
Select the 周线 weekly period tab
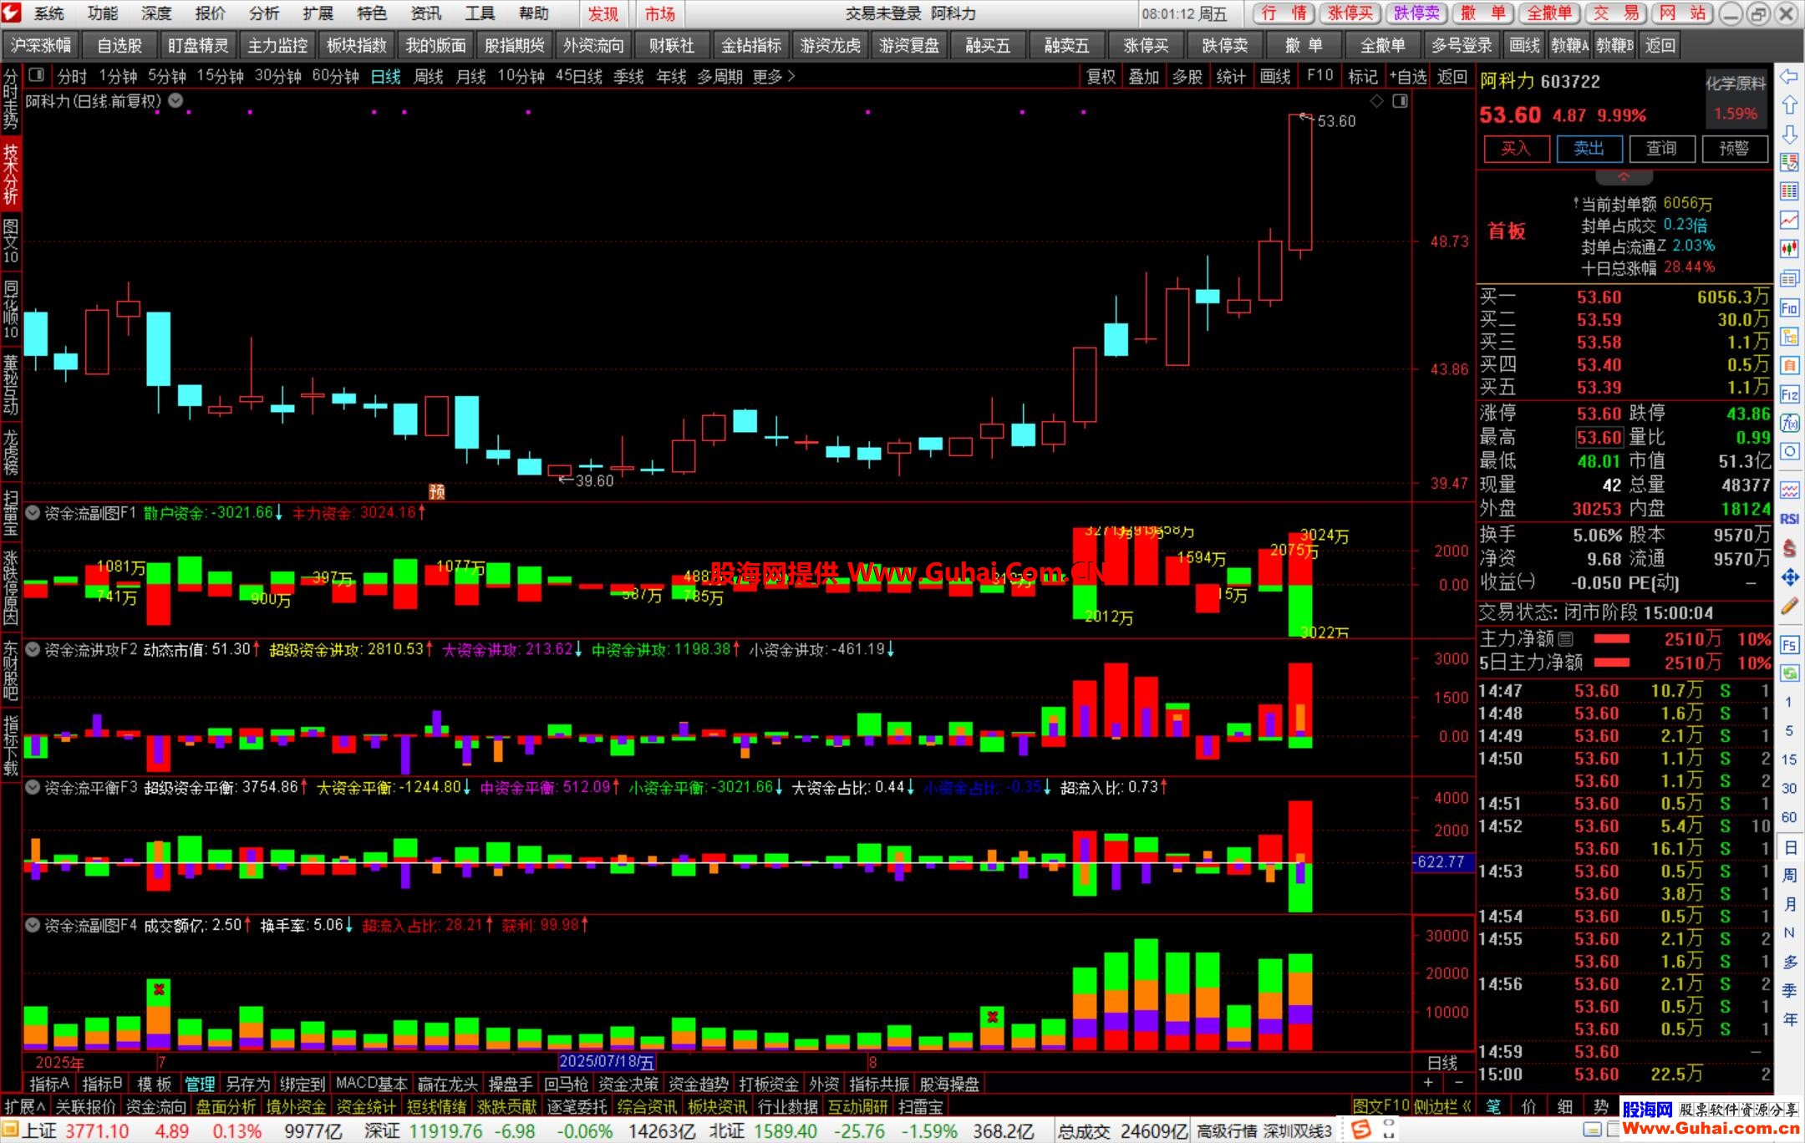429,77
